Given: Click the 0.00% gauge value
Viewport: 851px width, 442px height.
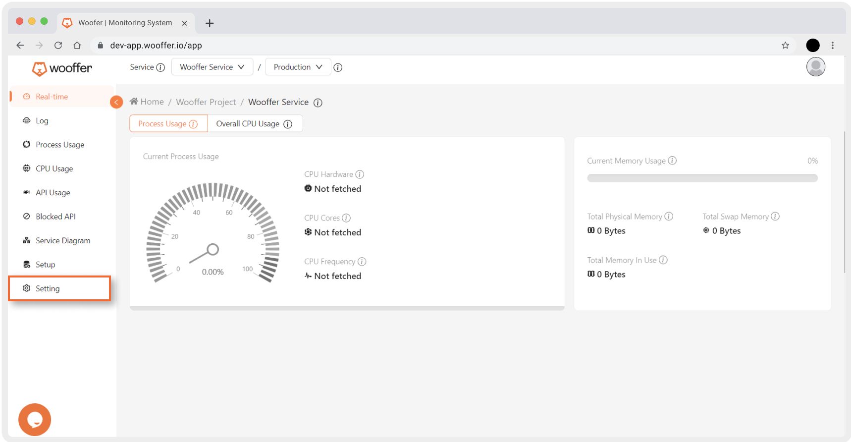Looking at the screenshot, I should pyautogui.click(x=213, y=272).
